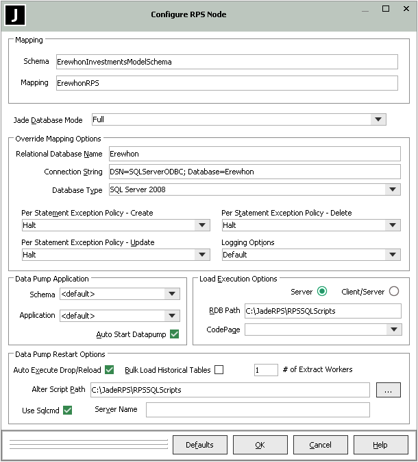Open the Jade Database Mode dropdown

pyautogui.click(x=378, y=120)
